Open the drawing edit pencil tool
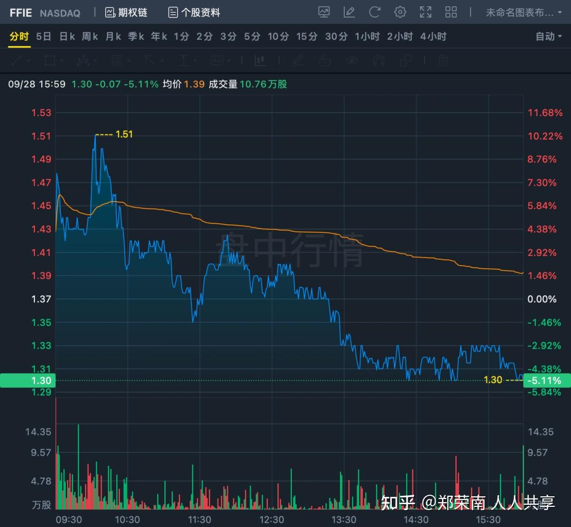 point(298,61)
